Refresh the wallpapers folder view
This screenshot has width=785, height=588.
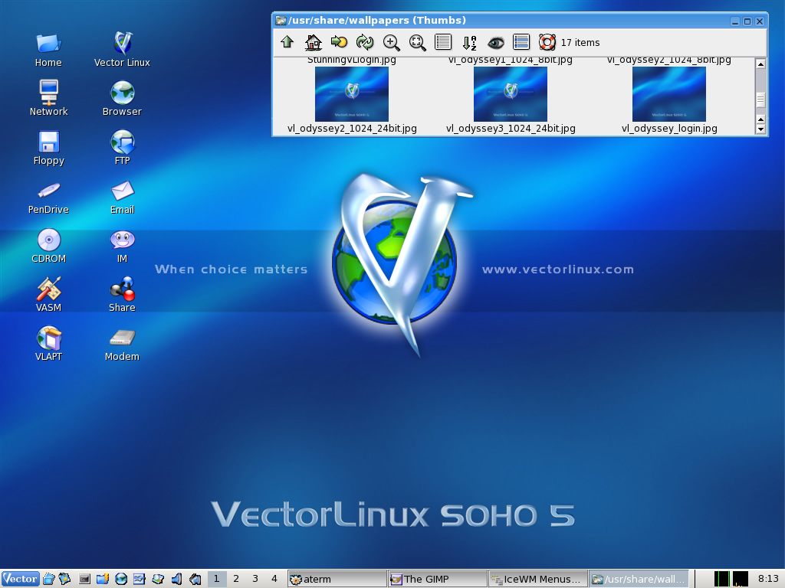click(x=365, y=43)
